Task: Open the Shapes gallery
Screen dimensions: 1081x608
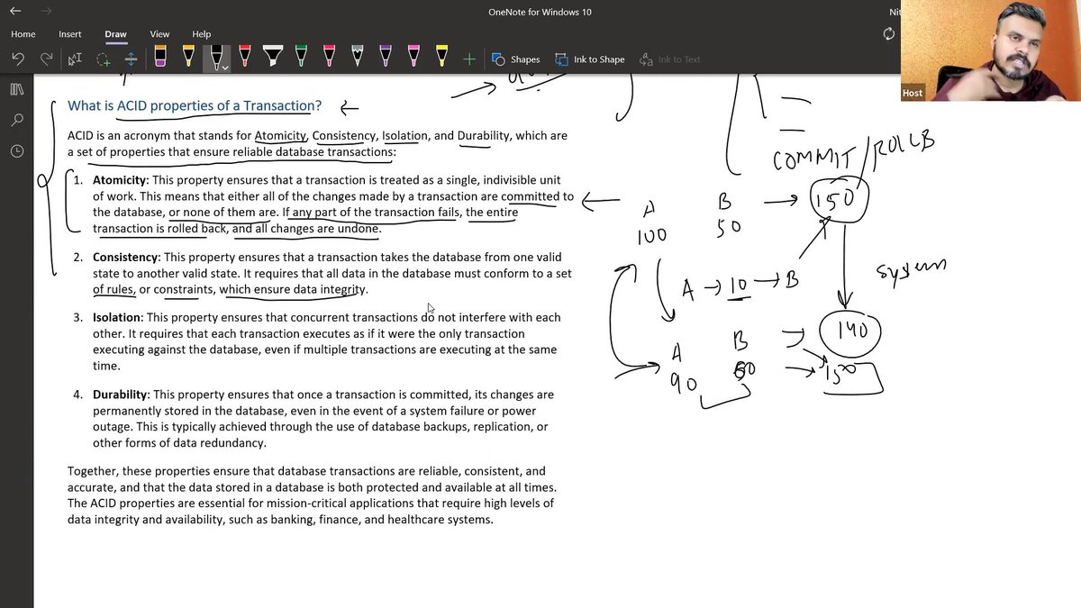Action: click(x=516, y=59)
